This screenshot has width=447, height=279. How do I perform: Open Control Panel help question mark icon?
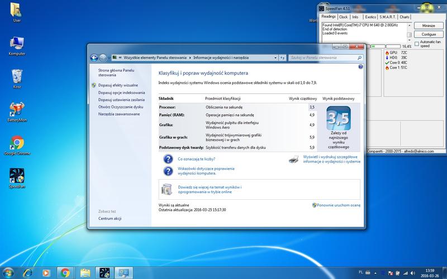[360, 66]
